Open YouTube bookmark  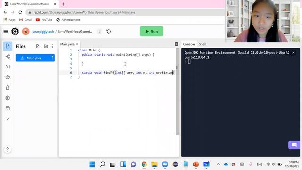coord(44,20)
